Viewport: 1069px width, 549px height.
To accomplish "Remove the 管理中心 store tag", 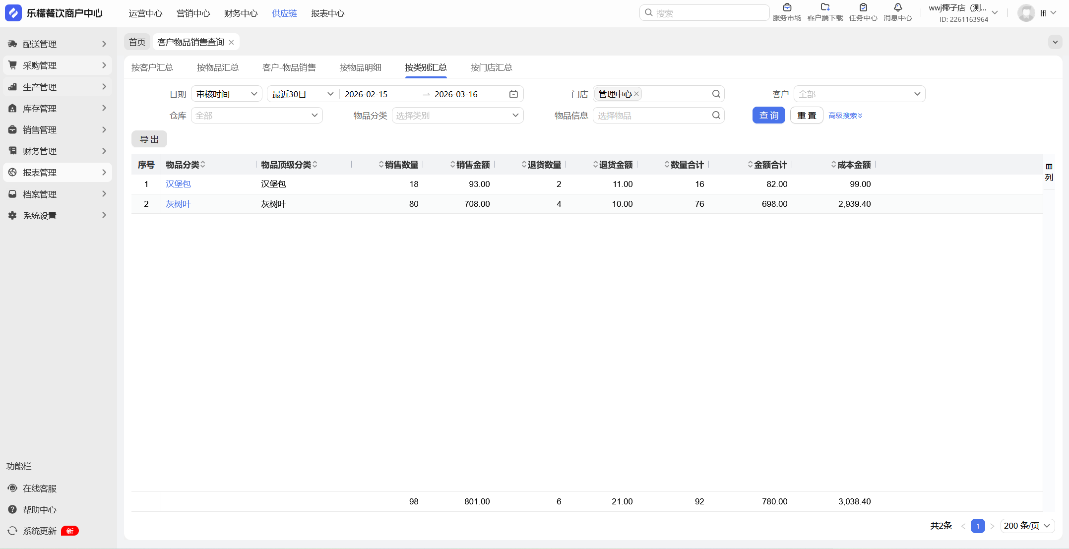I will (636, 94).
